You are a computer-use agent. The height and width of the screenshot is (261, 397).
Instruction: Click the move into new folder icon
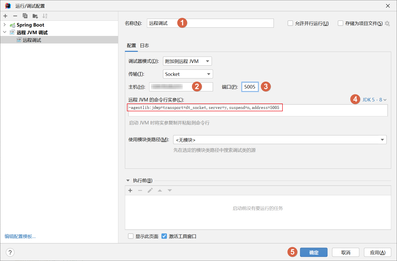pyautogui.click(x=35, y=16)
